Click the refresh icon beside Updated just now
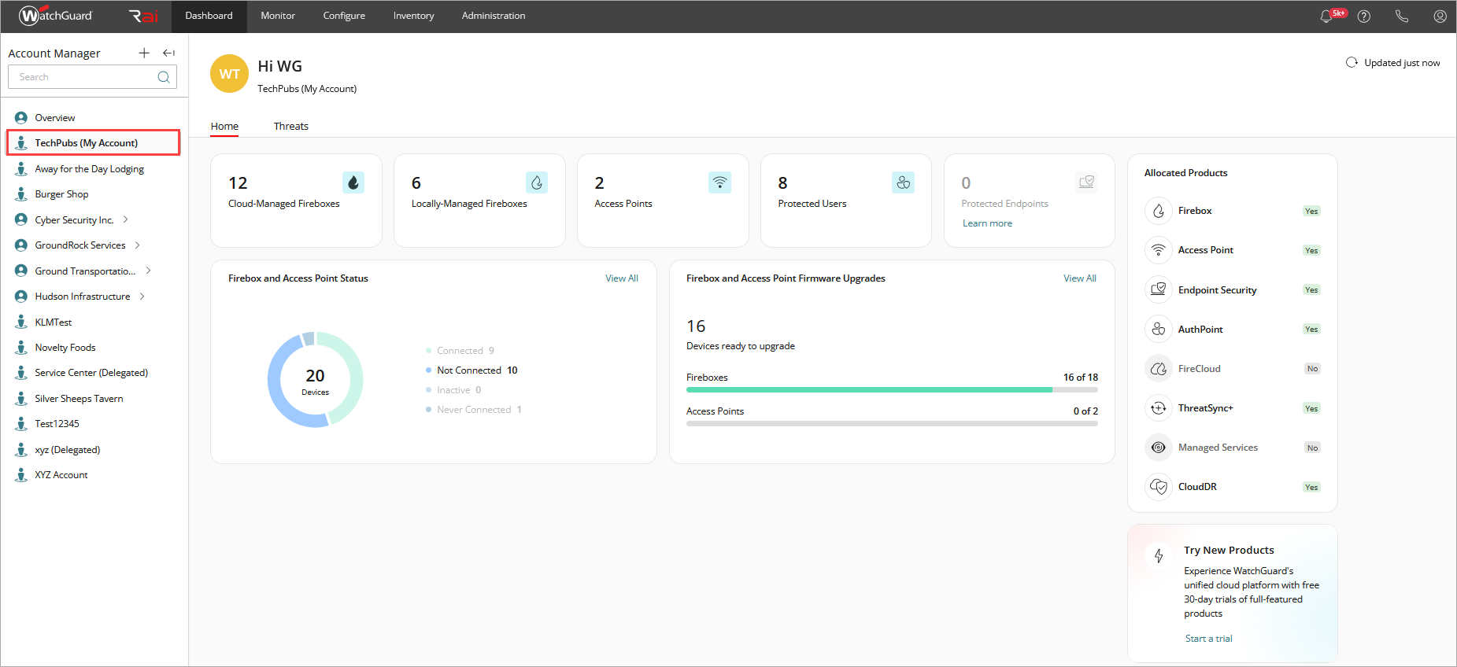This screenshot has height=667, width=1457. [x=1352, y=62]
